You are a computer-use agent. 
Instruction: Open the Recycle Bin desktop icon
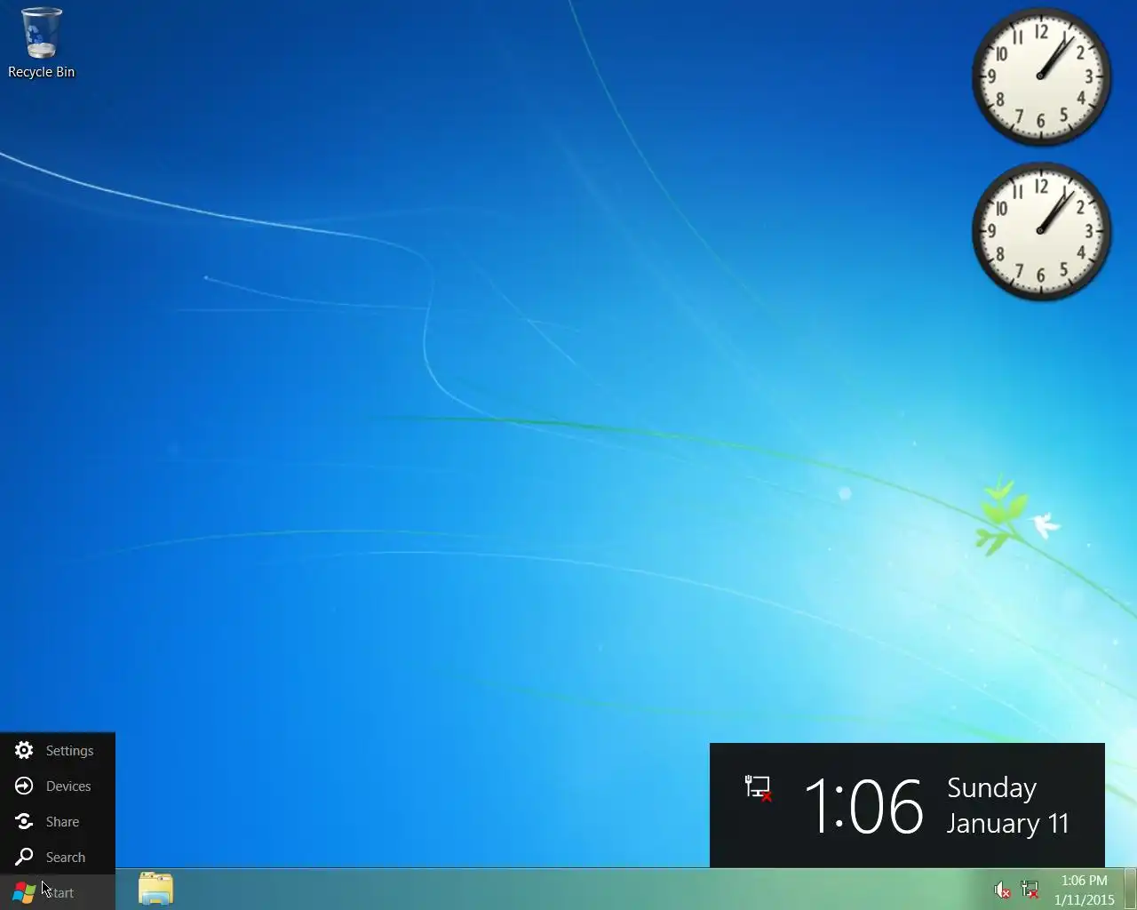pyautogui.click(x=41, y=44)
